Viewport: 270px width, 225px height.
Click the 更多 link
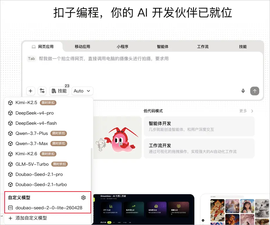pos(243,111)
